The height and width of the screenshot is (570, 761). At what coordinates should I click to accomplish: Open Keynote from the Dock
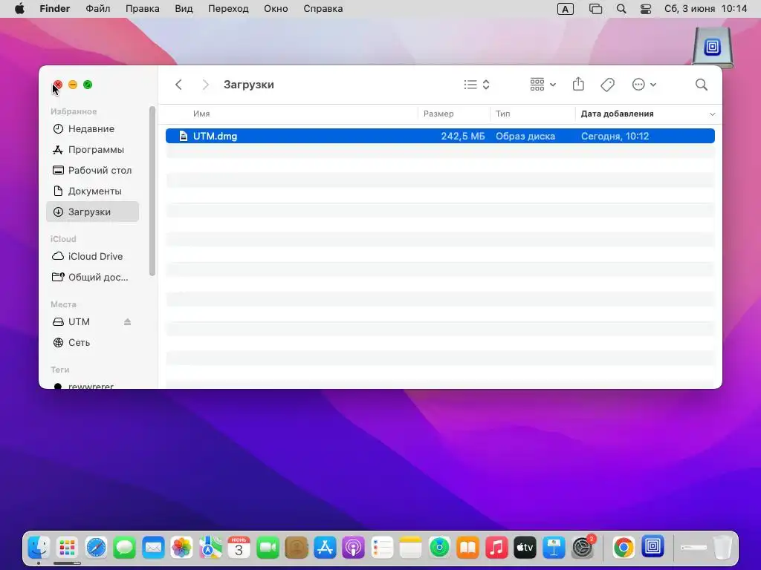[554, 548]
